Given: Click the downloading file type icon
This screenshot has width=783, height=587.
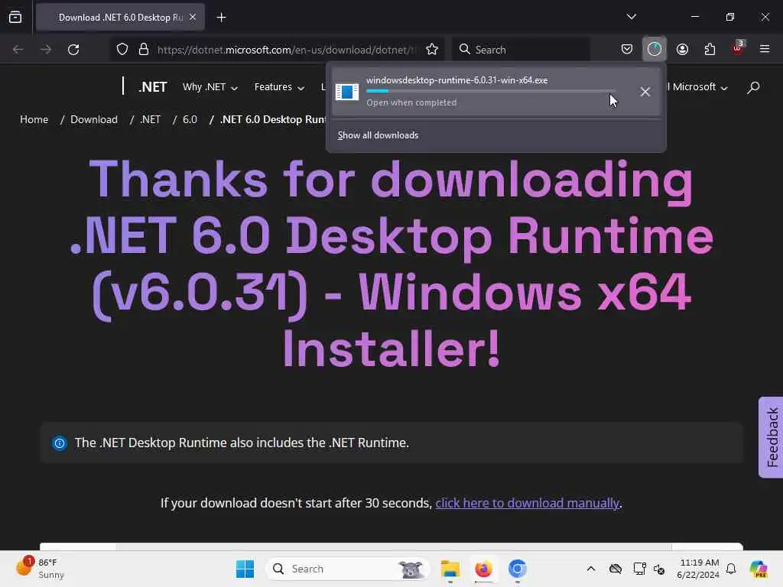Looking at the screenshot, I should coord(347,92).
